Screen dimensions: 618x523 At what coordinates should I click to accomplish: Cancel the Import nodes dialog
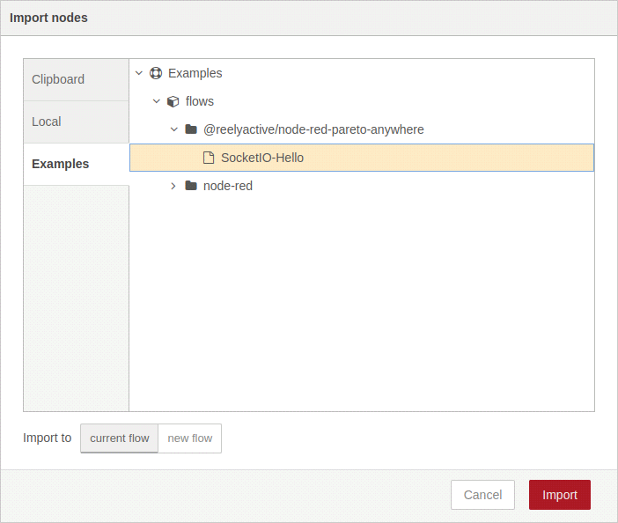coord(482,495)
